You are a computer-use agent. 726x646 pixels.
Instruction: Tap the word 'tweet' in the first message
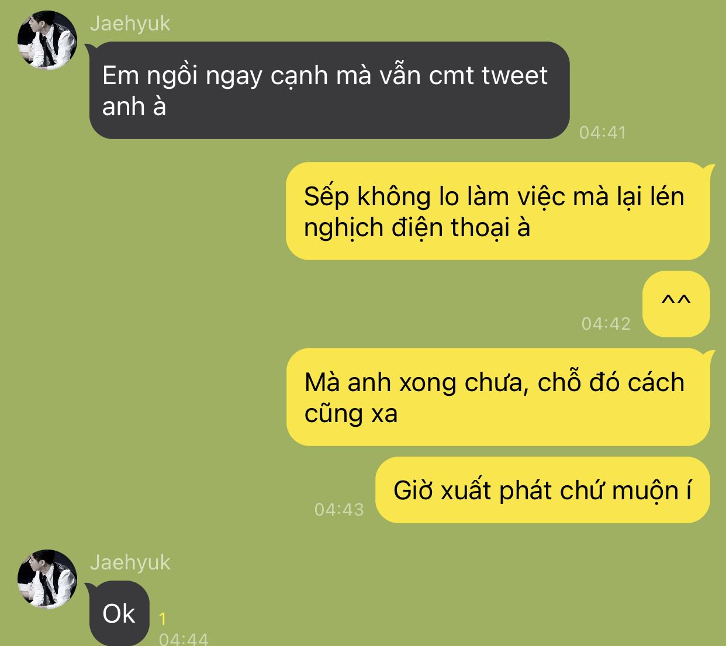514,75
